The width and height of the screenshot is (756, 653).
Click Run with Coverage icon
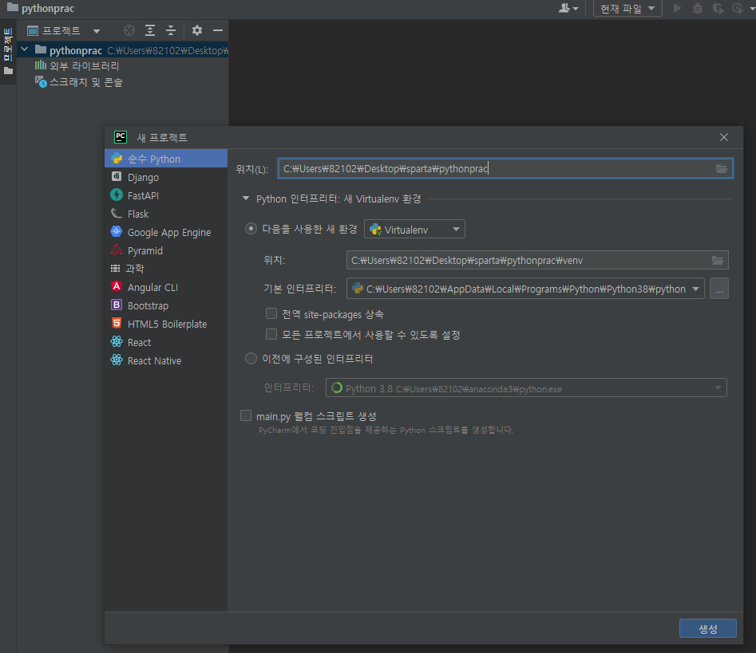tap(718, 8)
